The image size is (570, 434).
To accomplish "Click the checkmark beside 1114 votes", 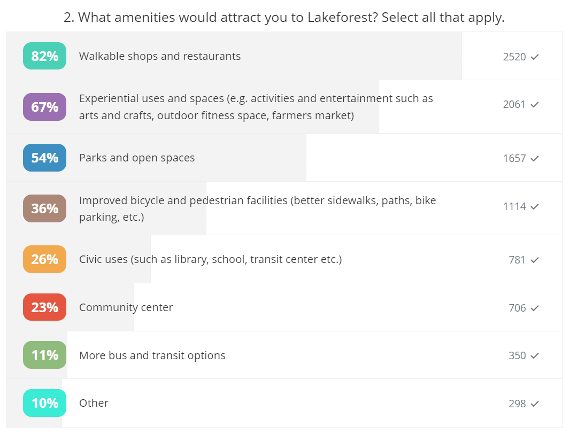I will (x=535, y=206).
